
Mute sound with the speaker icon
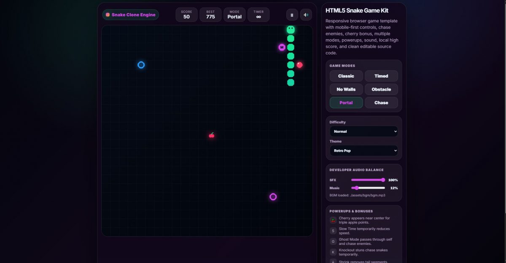pyautogui.click(x=306, y=15)
